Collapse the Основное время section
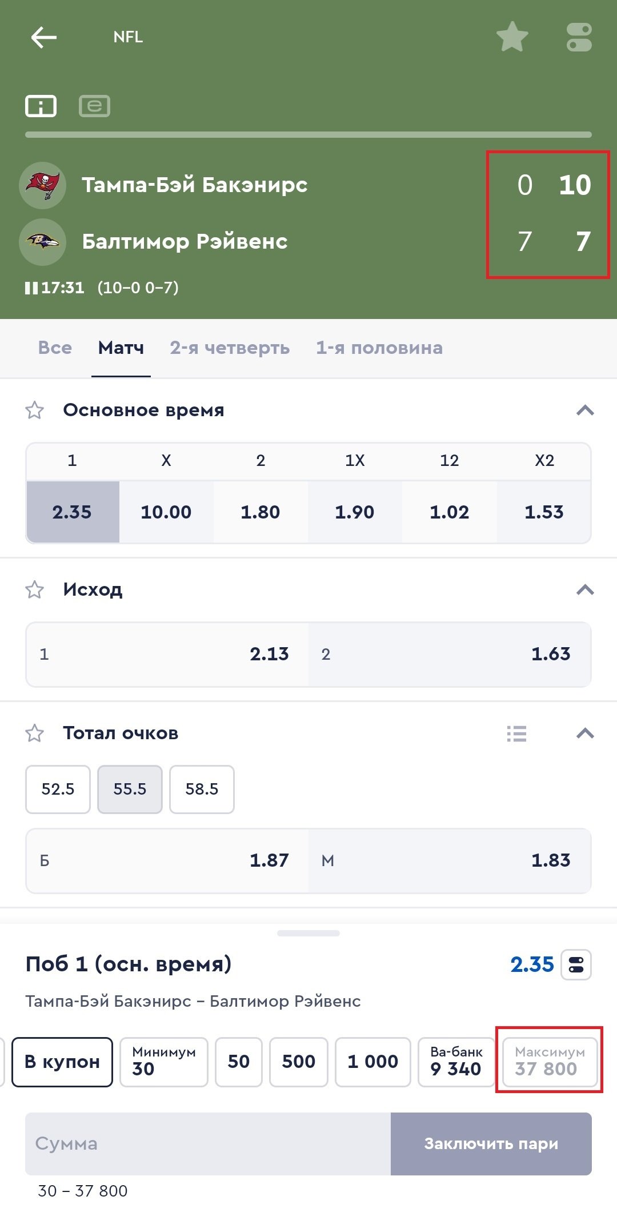617x1212 pixels. 585,410
